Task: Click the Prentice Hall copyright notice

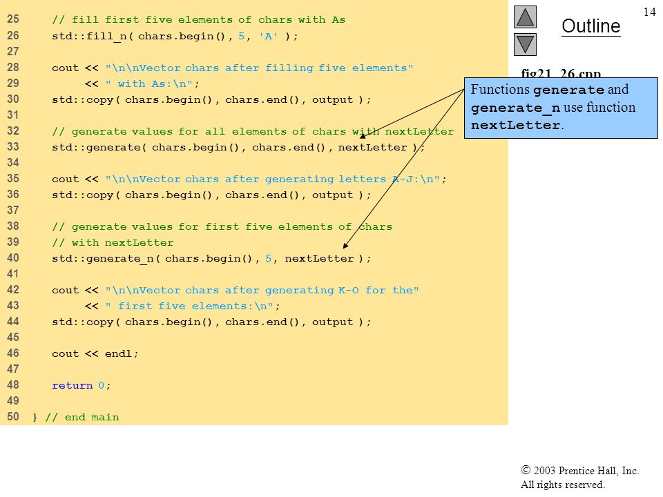Action: point(579,470)
